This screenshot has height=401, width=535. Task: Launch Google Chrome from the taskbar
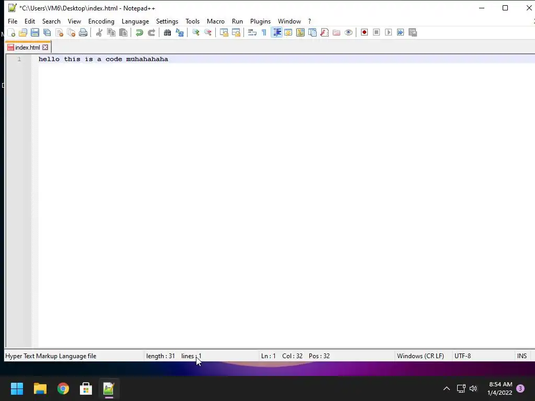(63, 388)
